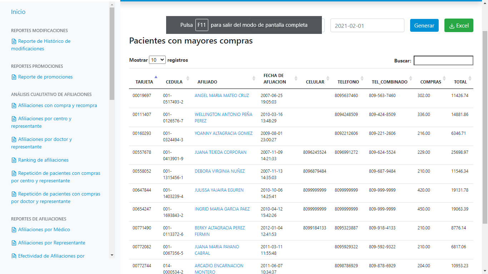Click compras value 450.00
Screen dimensions: 488x274
(x=424, y=209)
